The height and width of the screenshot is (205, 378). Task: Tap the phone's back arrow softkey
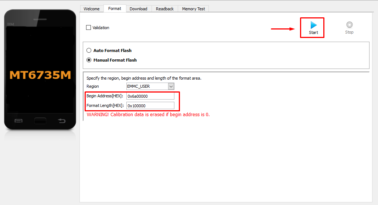tap(62, 121)
